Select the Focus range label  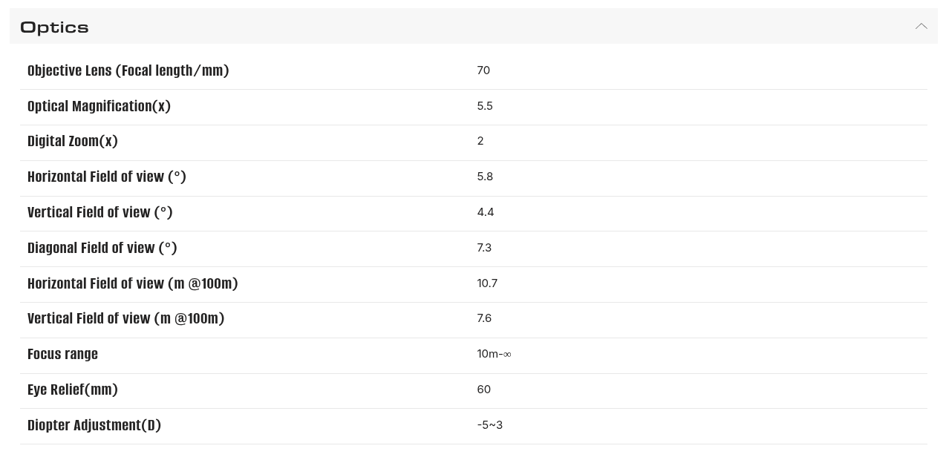[62, 354]
